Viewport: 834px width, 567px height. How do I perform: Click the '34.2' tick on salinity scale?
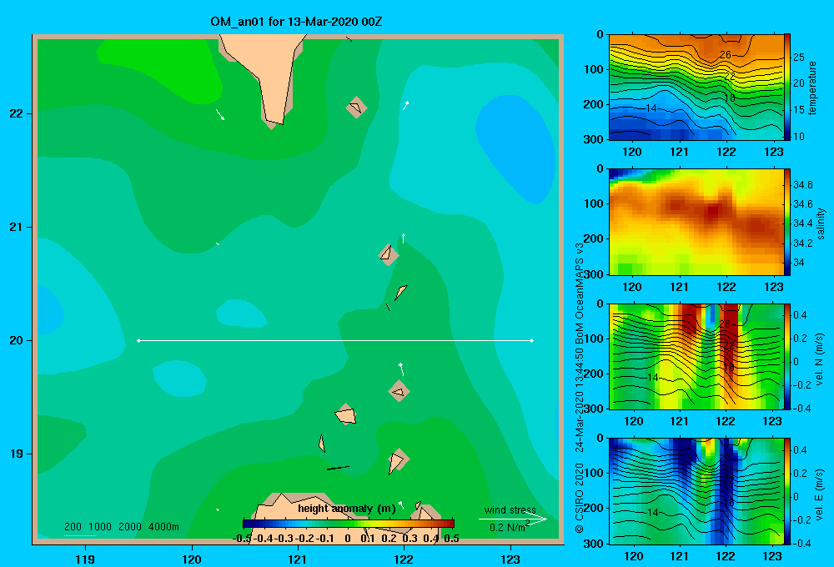coord(803,243)
